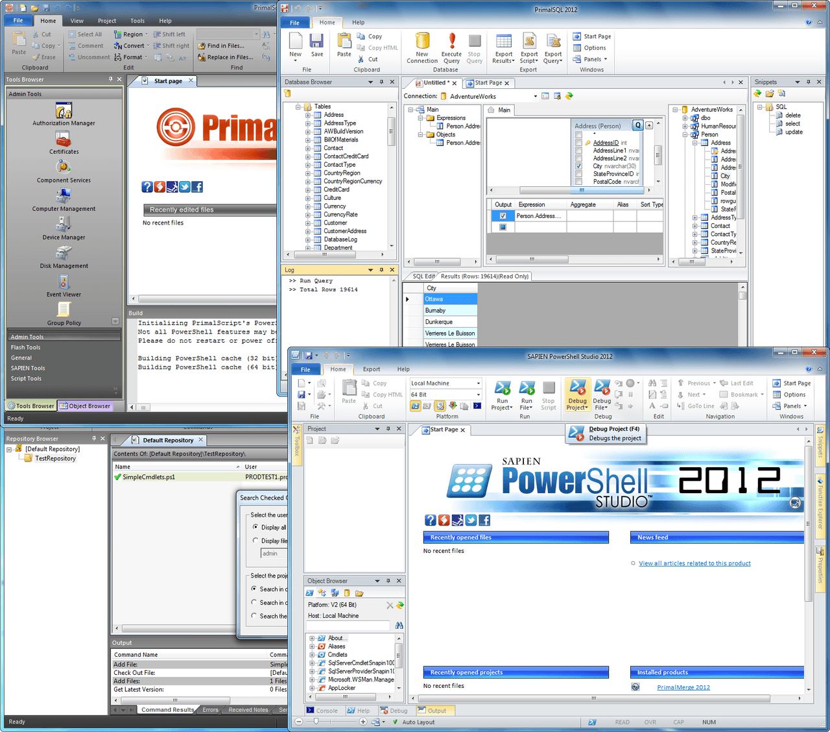
Task: Open the PrimalMerge 2012 link
Action: pos(683,687)
